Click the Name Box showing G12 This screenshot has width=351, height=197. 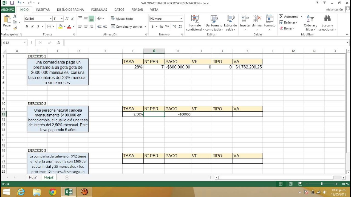pyautogui.click(x=12, y=43)
